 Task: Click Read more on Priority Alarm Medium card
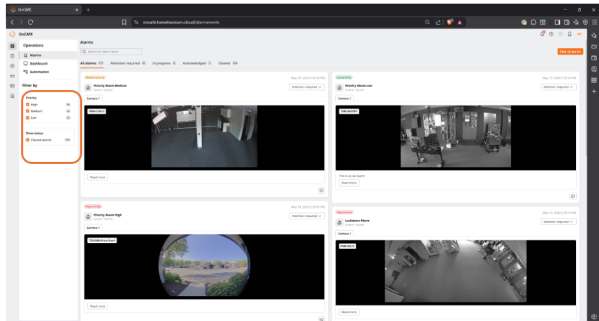(97, 177)
